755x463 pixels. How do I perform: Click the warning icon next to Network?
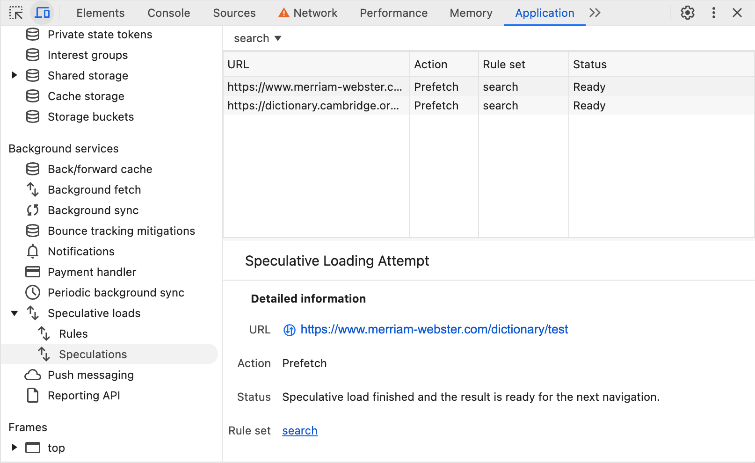(283, 13)
